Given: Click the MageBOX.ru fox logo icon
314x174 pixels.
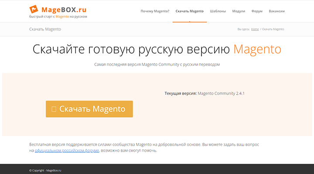Looking at the screenshot, I should (34, 9).
